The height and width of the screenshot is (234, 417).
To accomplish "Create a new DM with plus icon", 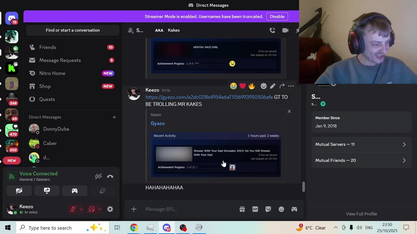I will (114, 117).
